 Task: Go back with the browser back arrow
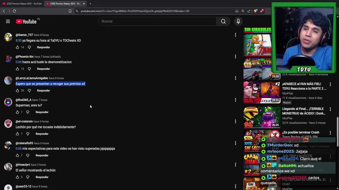point(4,11)
